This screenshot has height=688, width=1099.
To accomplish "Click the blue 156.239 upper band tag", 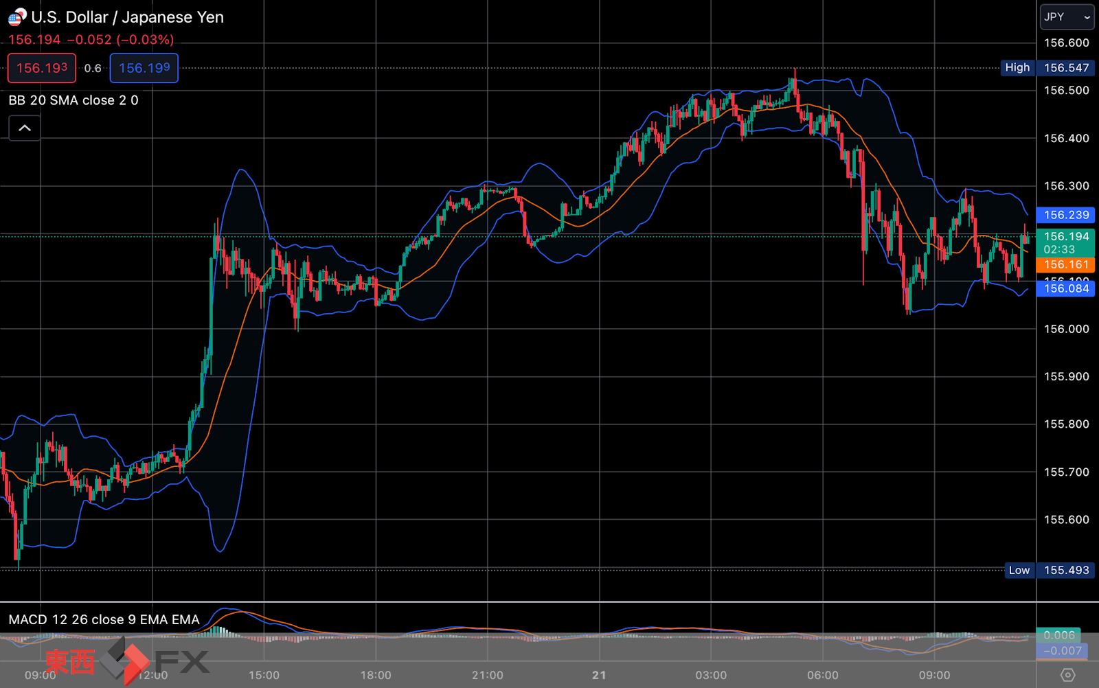I will (x=1066, y=215).
